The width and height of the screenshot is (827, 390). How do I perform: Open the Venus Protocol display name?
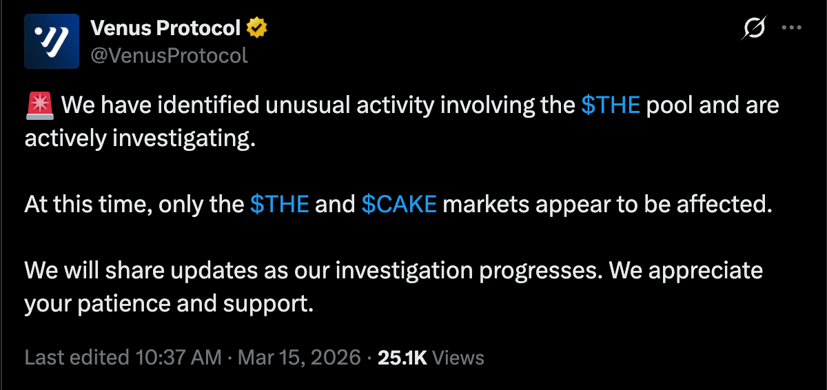click(165, 28)
